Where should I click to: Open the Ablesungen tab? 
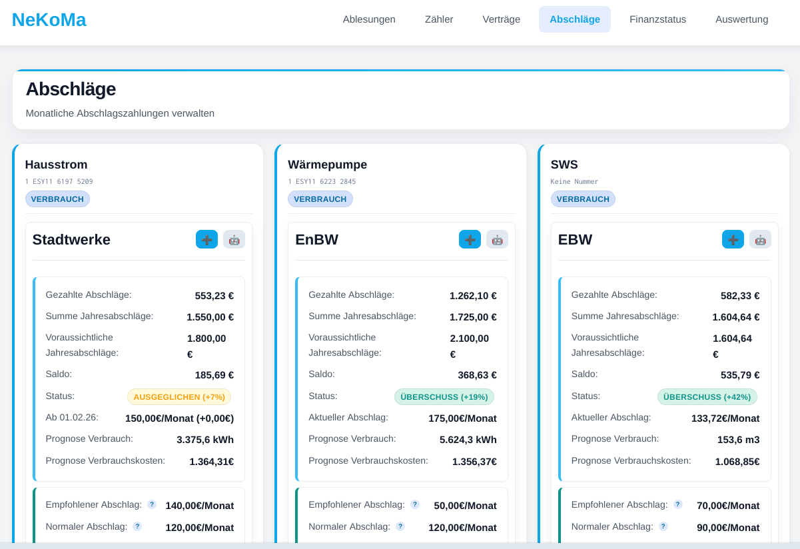(369, 19)
